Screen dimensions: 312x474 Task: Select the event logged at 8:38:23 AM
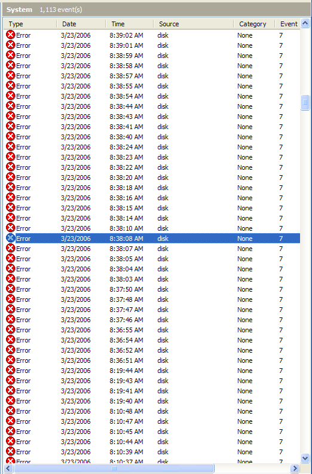pyautogui.click(x=152, y=157)
